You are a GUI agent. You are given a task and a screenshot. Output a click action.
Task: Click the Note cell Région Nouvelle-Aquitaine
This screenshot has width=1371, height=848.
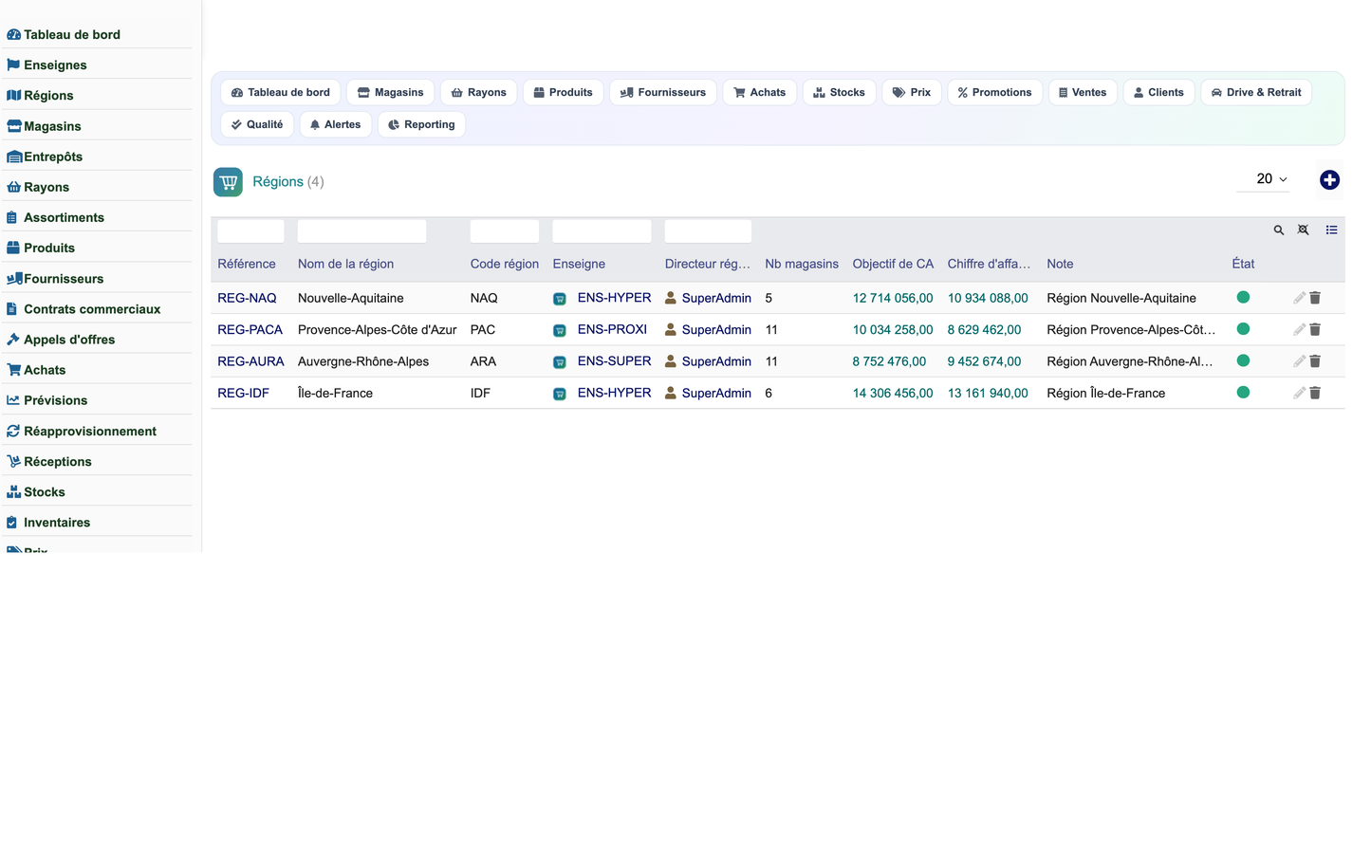pos(1121,299)
